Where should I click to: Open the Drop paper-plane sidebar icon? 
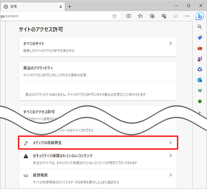pyautogui.click(x=200, y=90)
